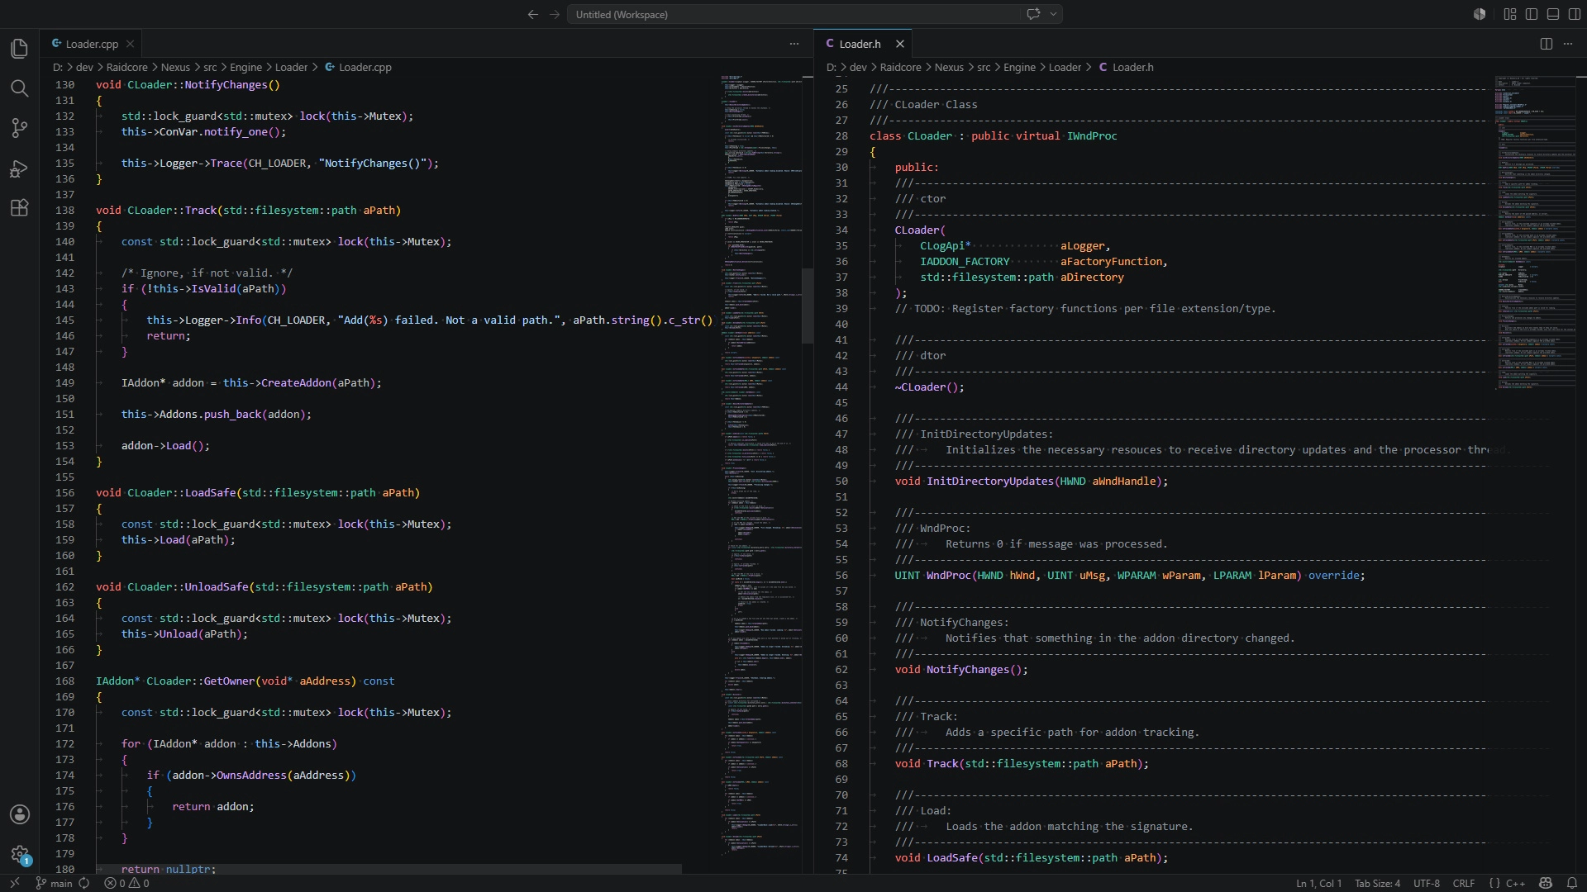Synchronize changes with the sync icon
1587x892 pixels.
click(84, 883)
